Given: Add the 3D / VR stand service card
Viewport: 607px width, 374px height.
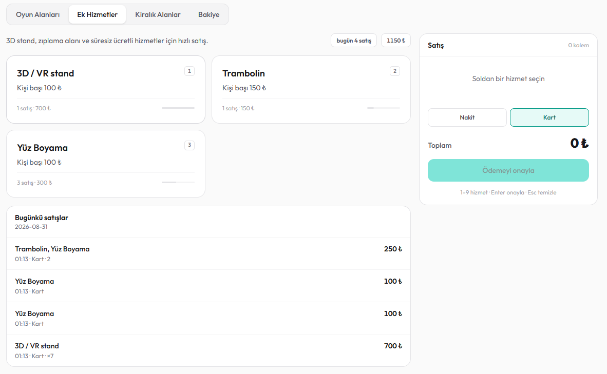Looking at the screenshot, I should (x=106, y=89).
